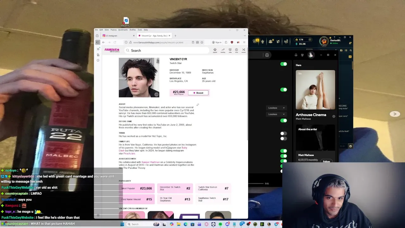Enable the upper switched-off Spotify toggle
The image size is (405, 228).
tap(283, 134)
